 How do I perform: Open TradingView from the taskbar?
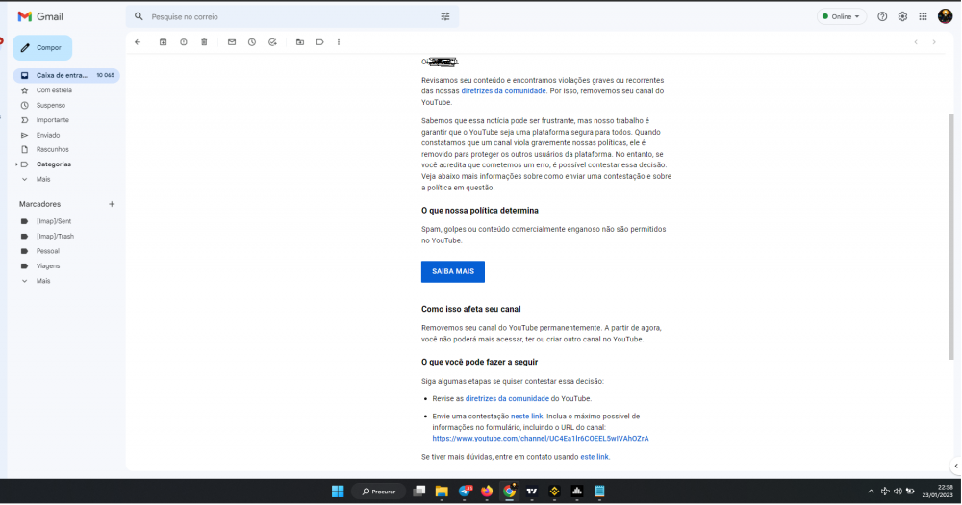532,491
